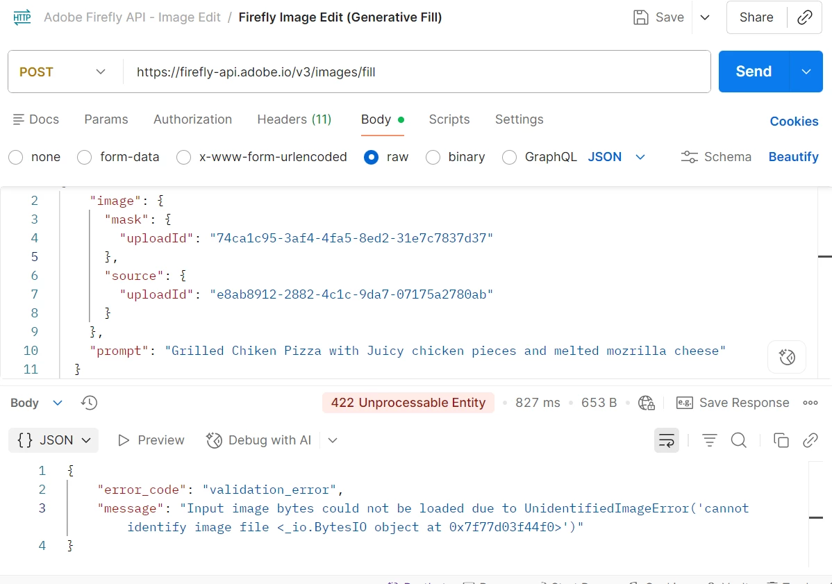Click the mask uploadId value string
Screen dimensions: 832x584
pyautogui.click(x=351, y=238)
